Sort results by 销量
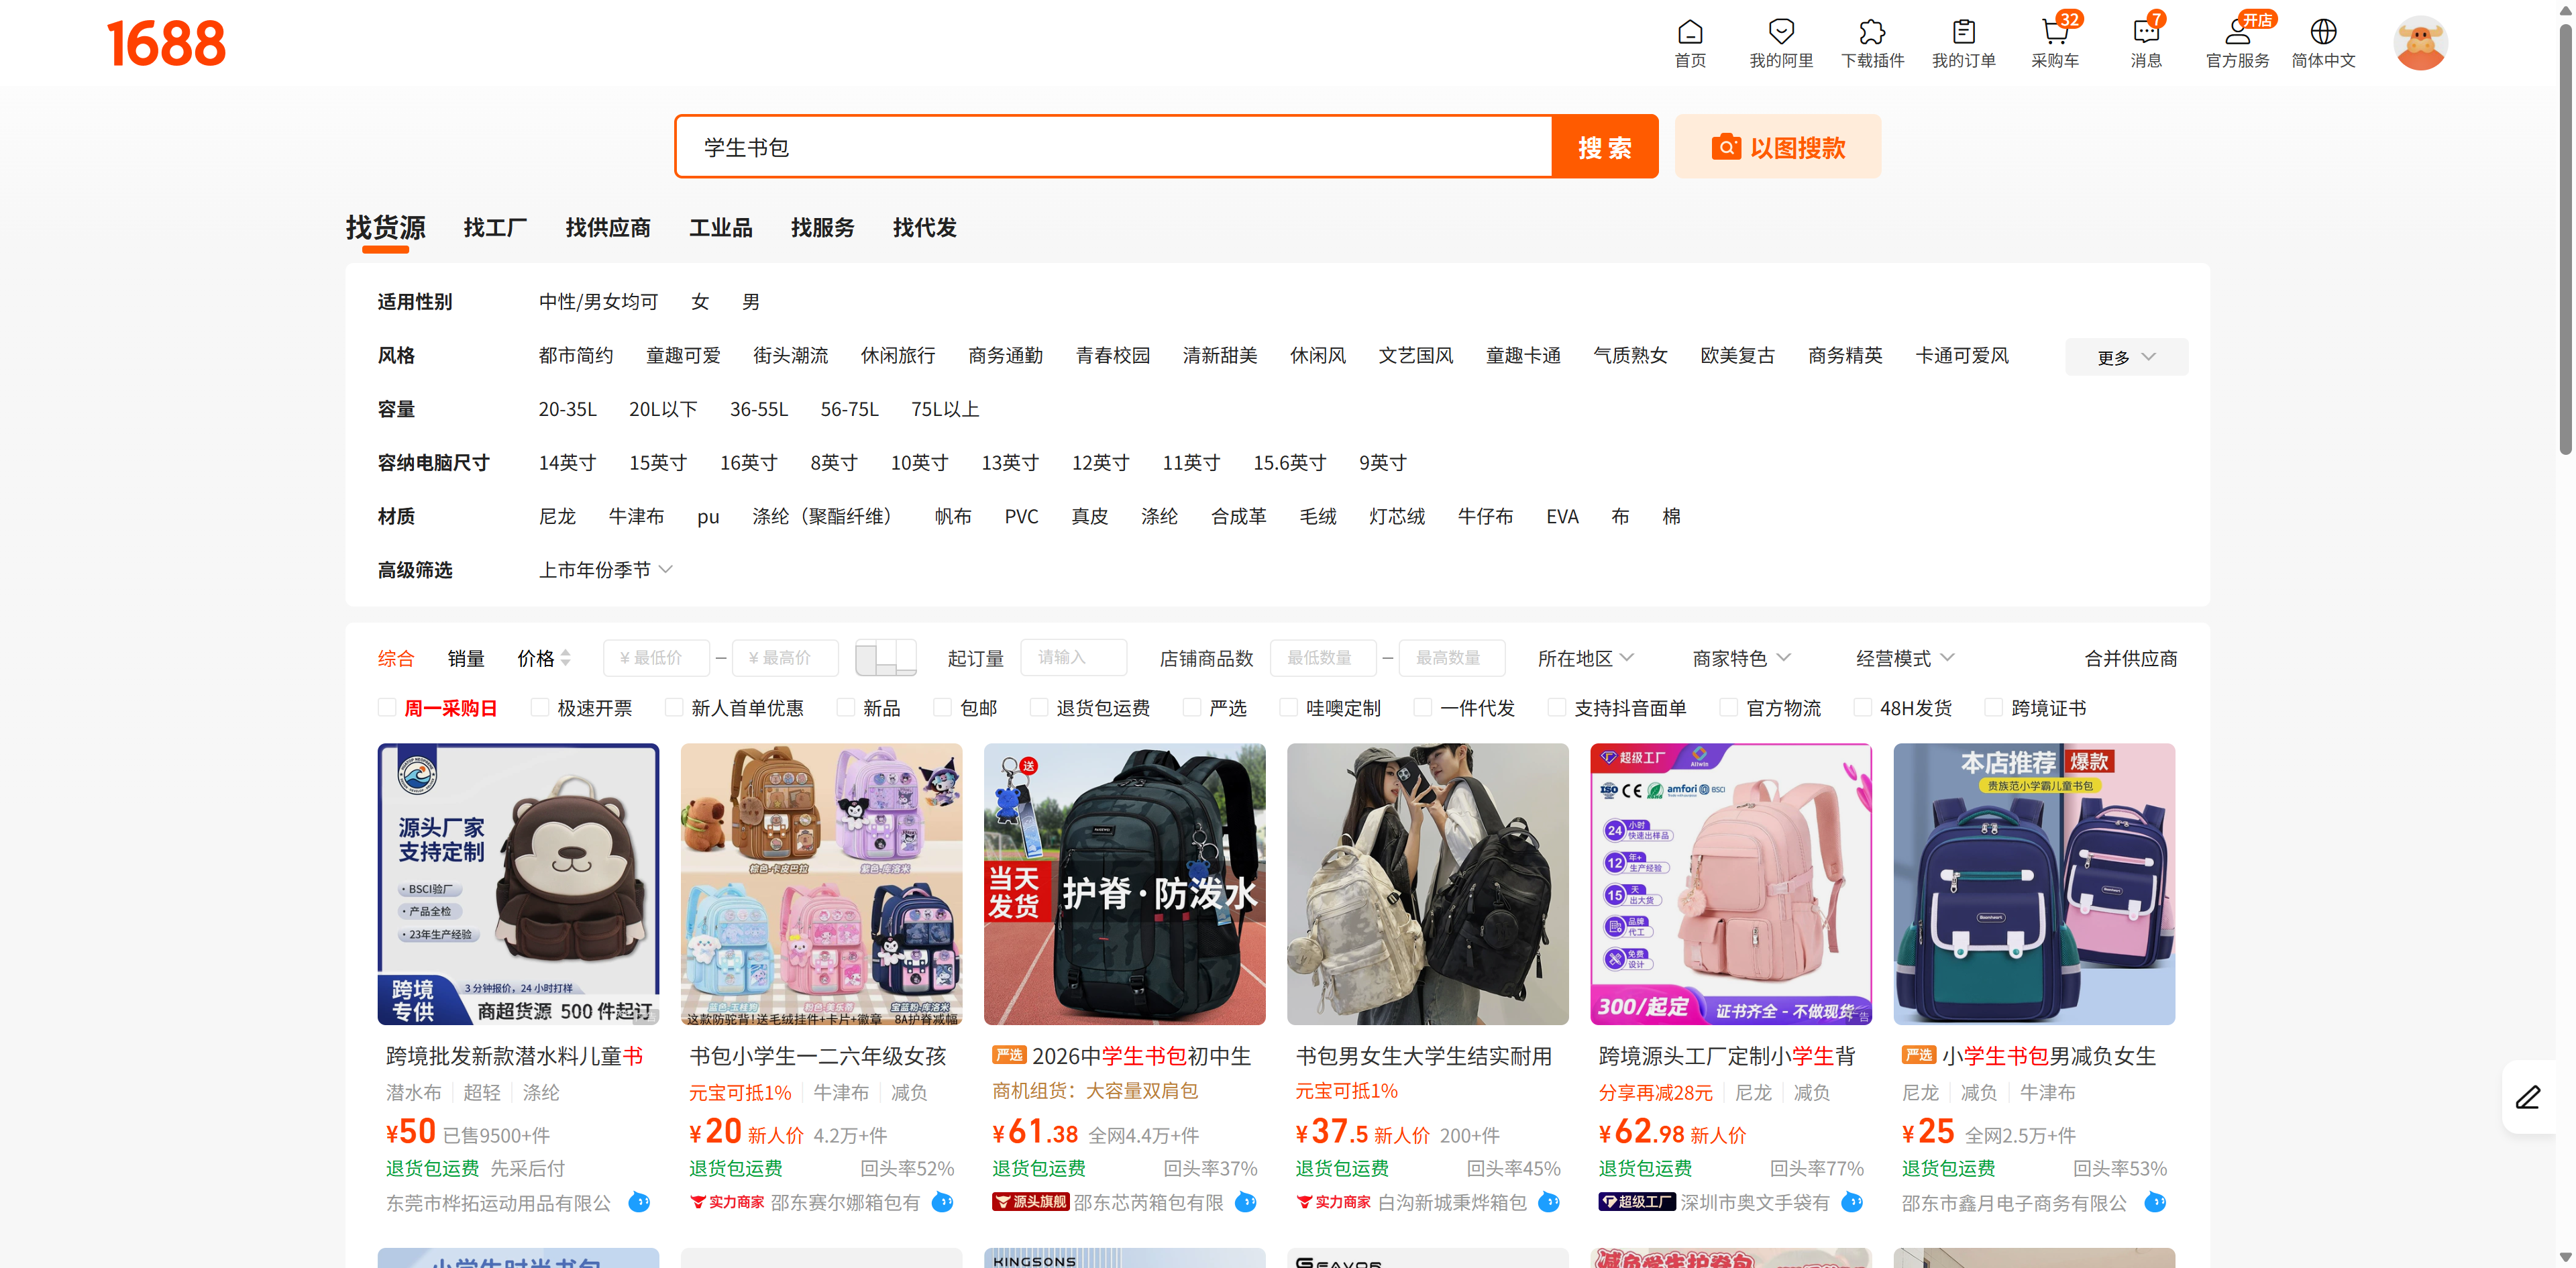Screen dimensions: 2576x1268 [466, 658]
